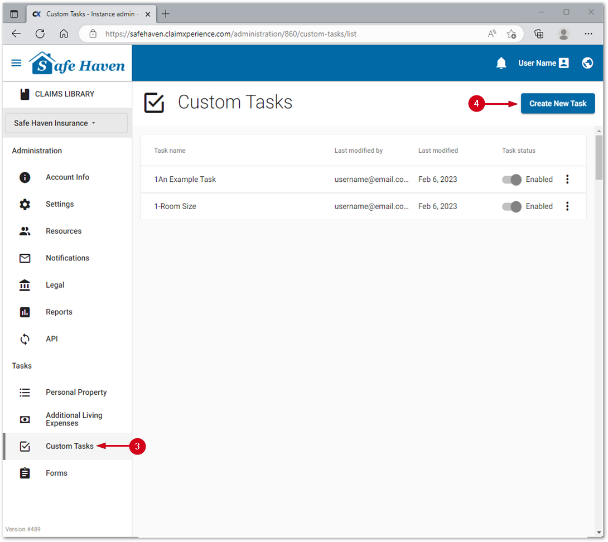Toggle status of 1An Example Task

[512, 180]
